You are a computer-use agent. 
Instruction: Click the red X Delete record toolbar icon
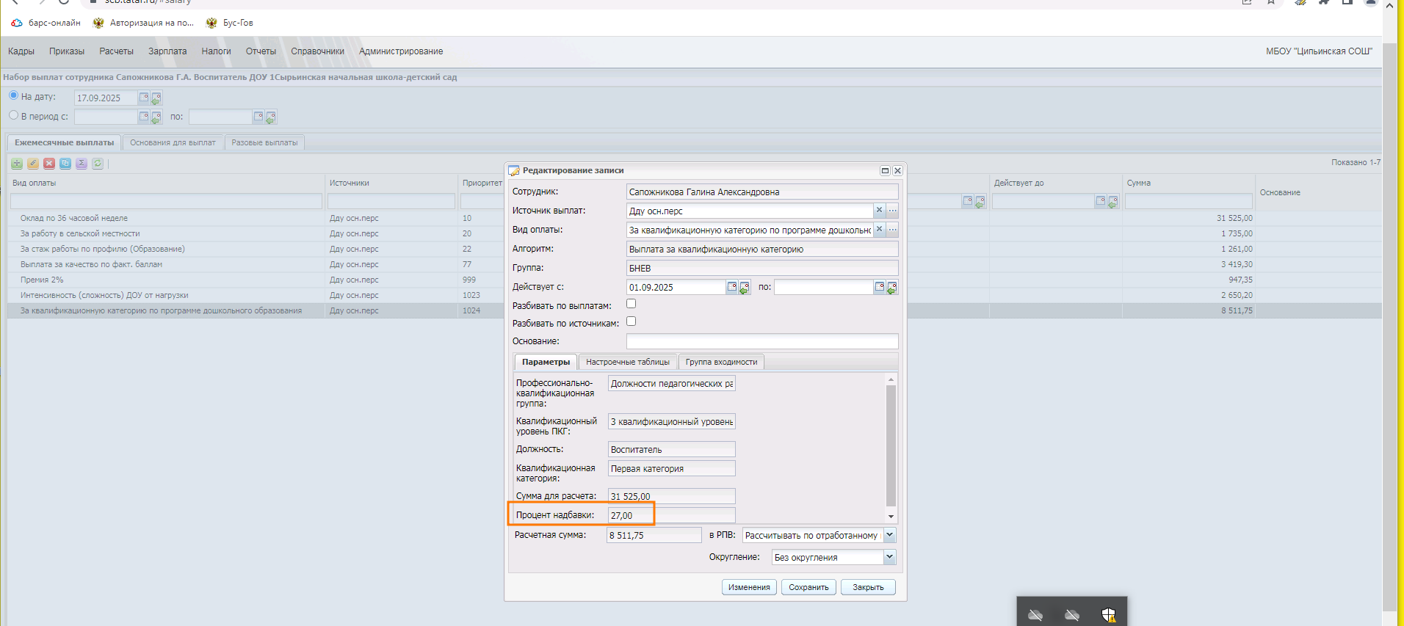(x=49, y=164)
